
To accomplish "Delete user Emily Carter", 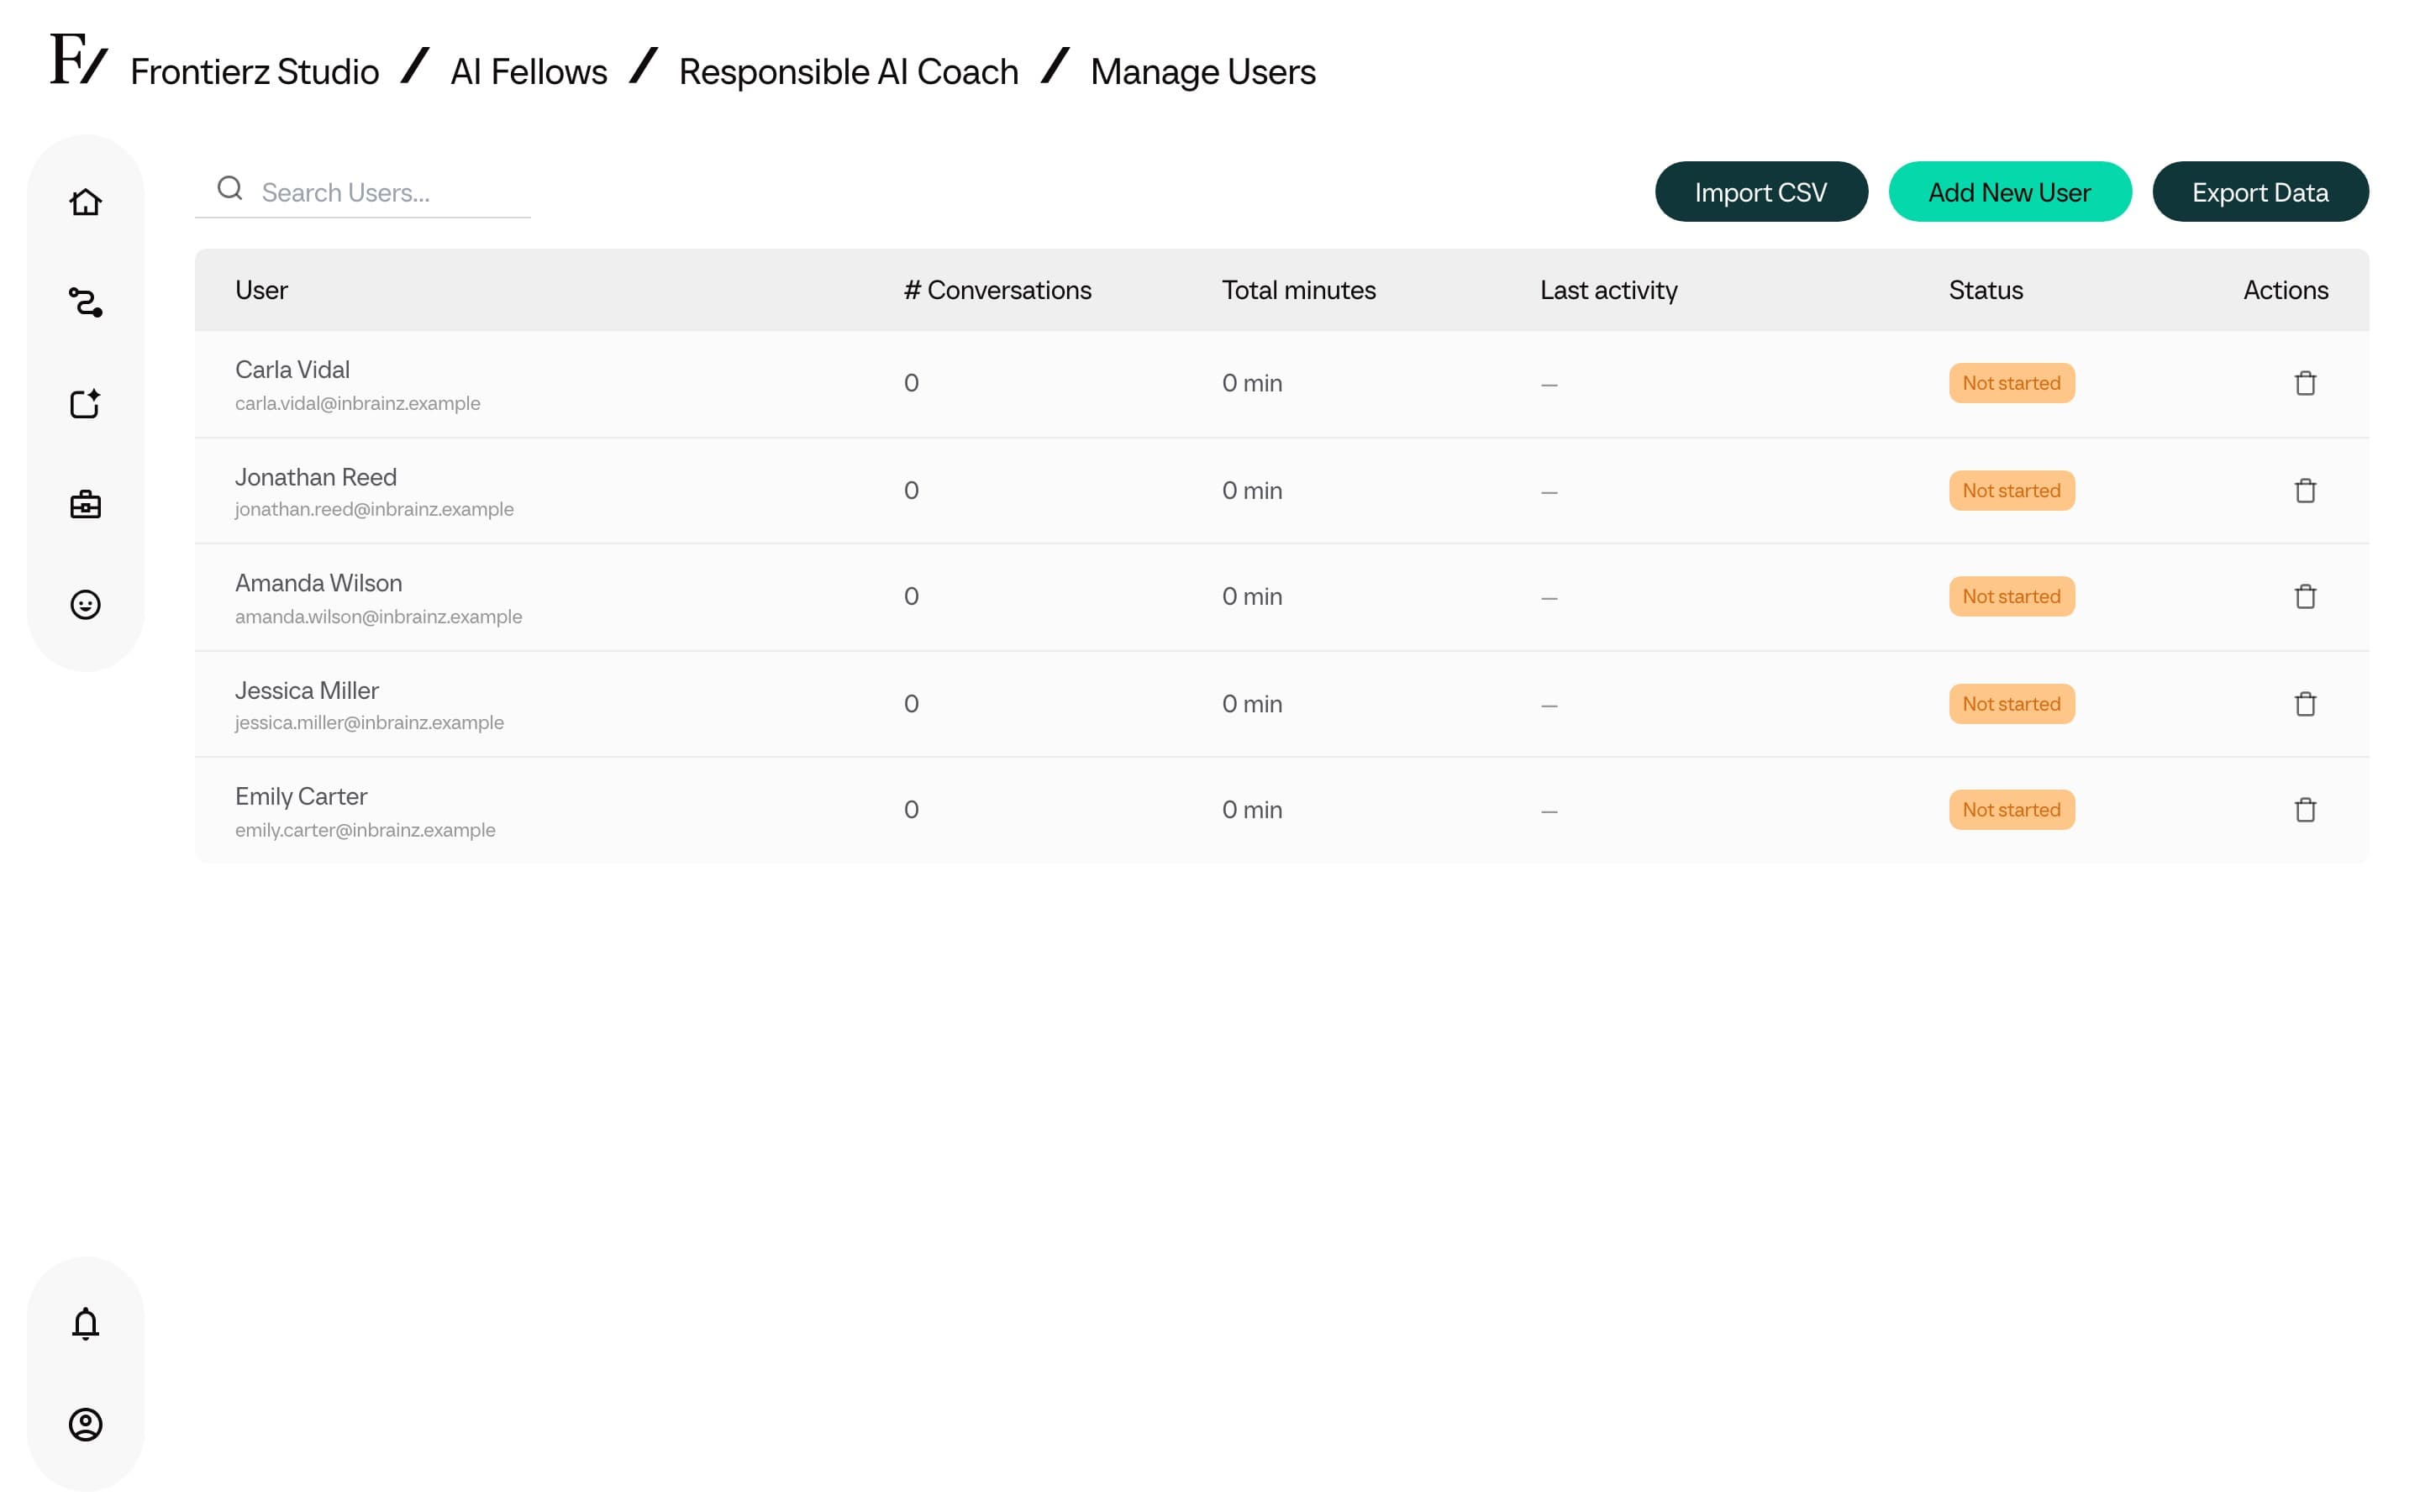I will pos(2305,810).
